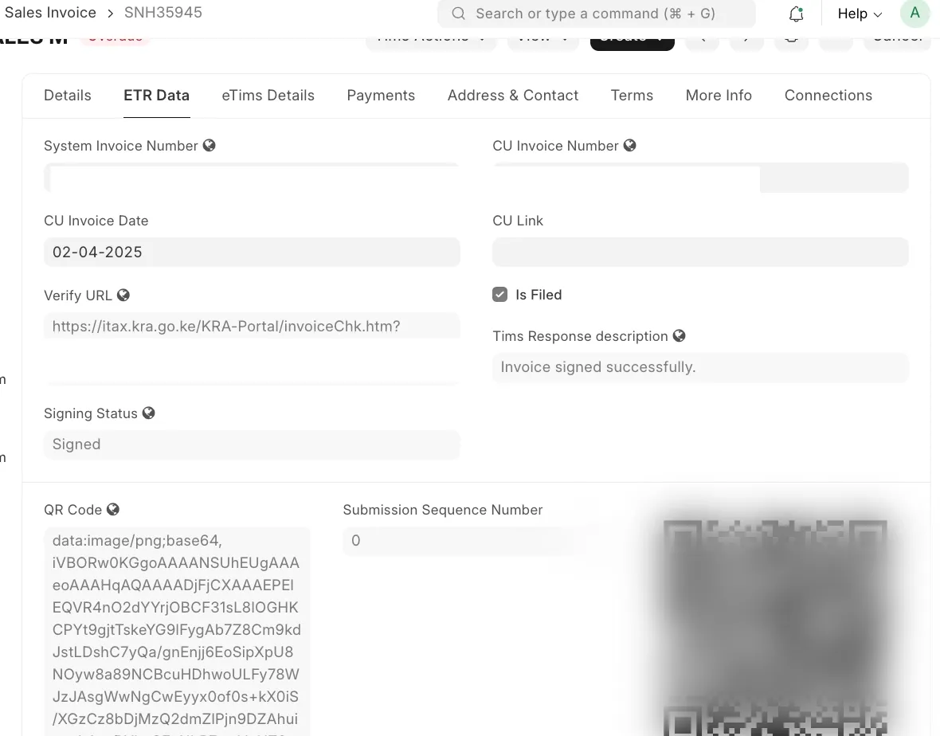Screen dimensions: 940x736
Task: Switch to the eTims Details tab
Action: [268, 96]
